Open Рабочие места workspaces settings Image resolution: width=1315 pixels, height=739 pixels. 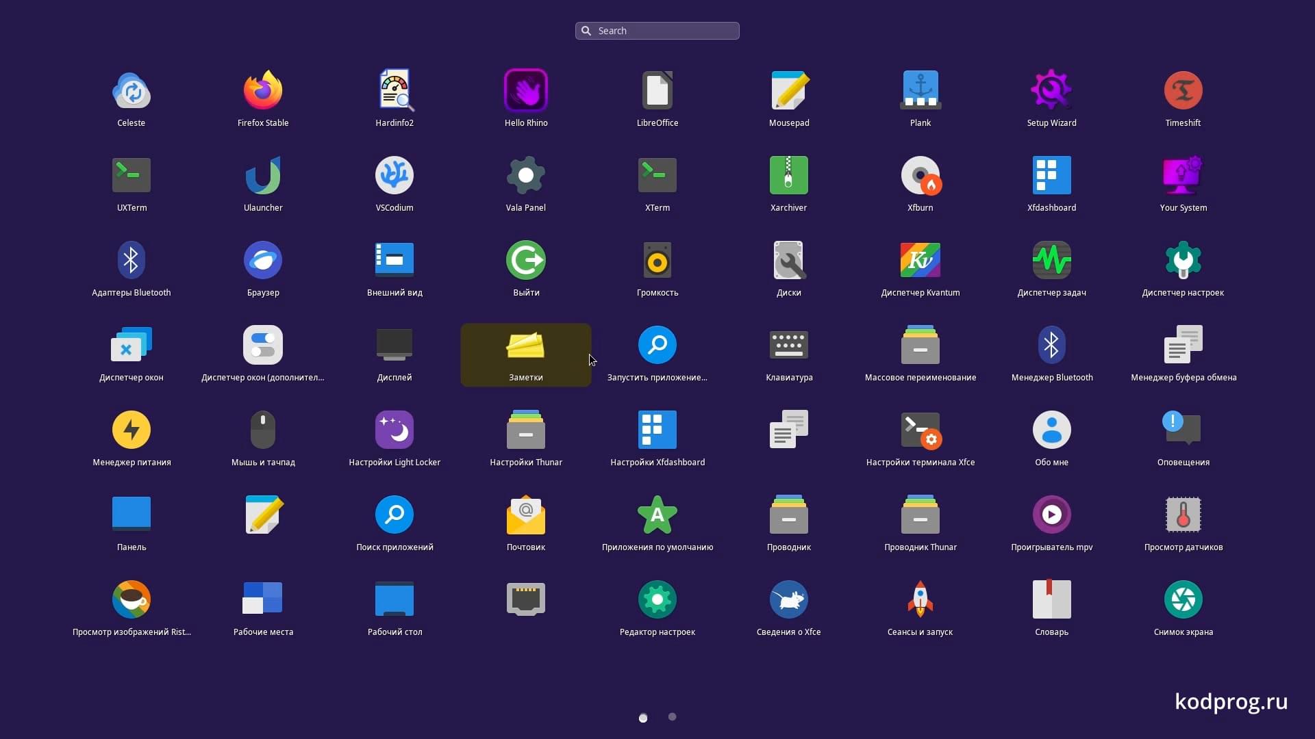click(263, 599)
